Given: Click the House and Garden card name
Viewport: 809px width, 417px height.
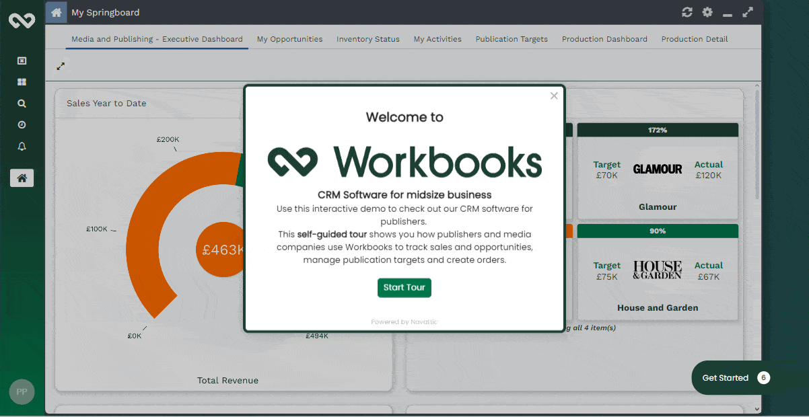Looking at the screenshot, I should tap(658, 307).
